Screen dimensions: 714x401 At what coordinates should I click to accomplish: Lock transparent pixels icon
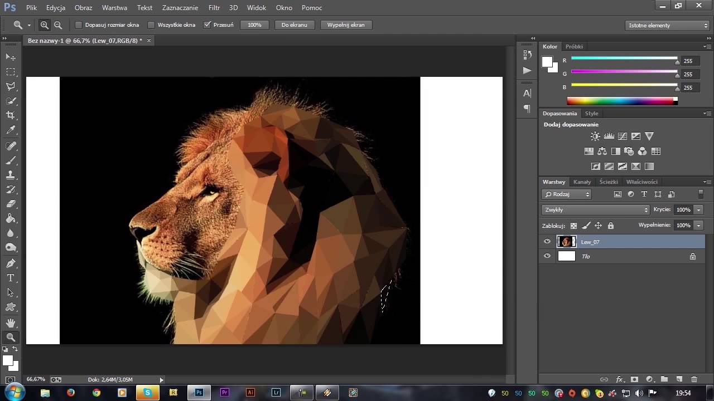coord(573,226)
